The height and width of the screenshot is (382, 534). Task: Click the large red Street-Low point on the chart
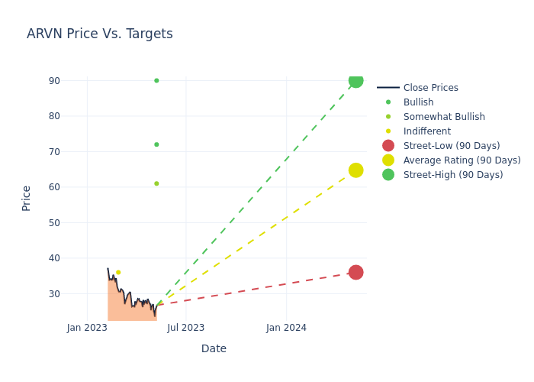(355, 273)
